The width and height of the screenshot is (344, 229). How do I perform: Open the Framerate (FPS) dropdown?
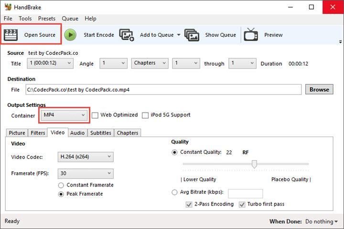tap(85, 174)
